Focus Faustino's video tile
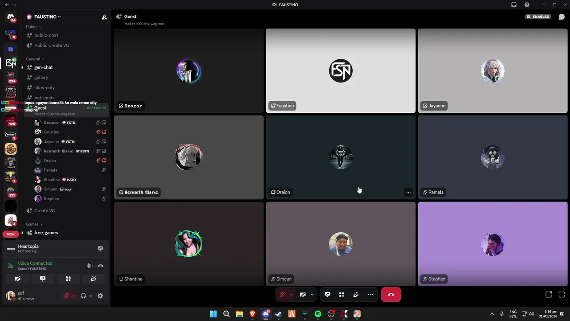Screen dimensions: 570x321 click(341, 70)
